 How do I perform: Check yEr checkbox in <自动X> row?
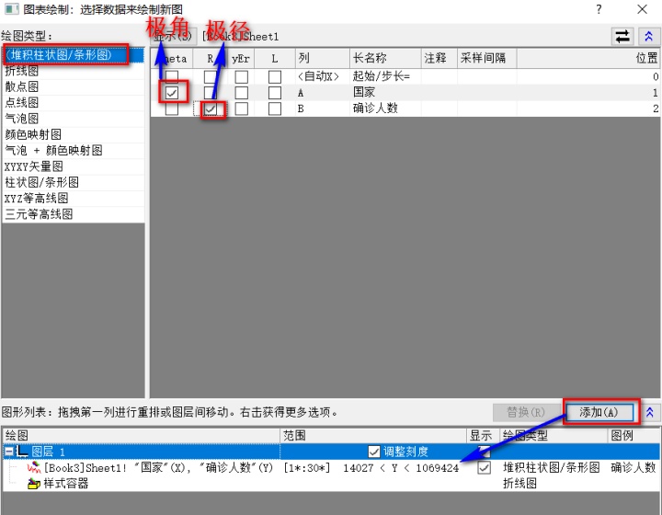(242, 77)
